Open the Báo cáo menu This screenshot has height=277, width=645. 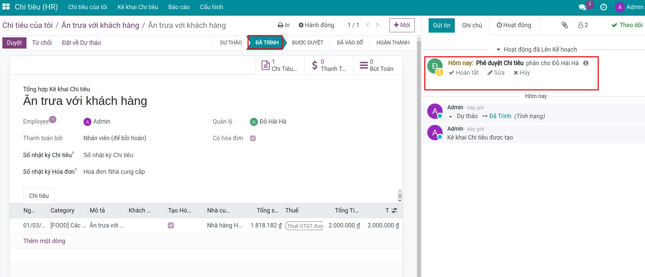coord(179,7)
